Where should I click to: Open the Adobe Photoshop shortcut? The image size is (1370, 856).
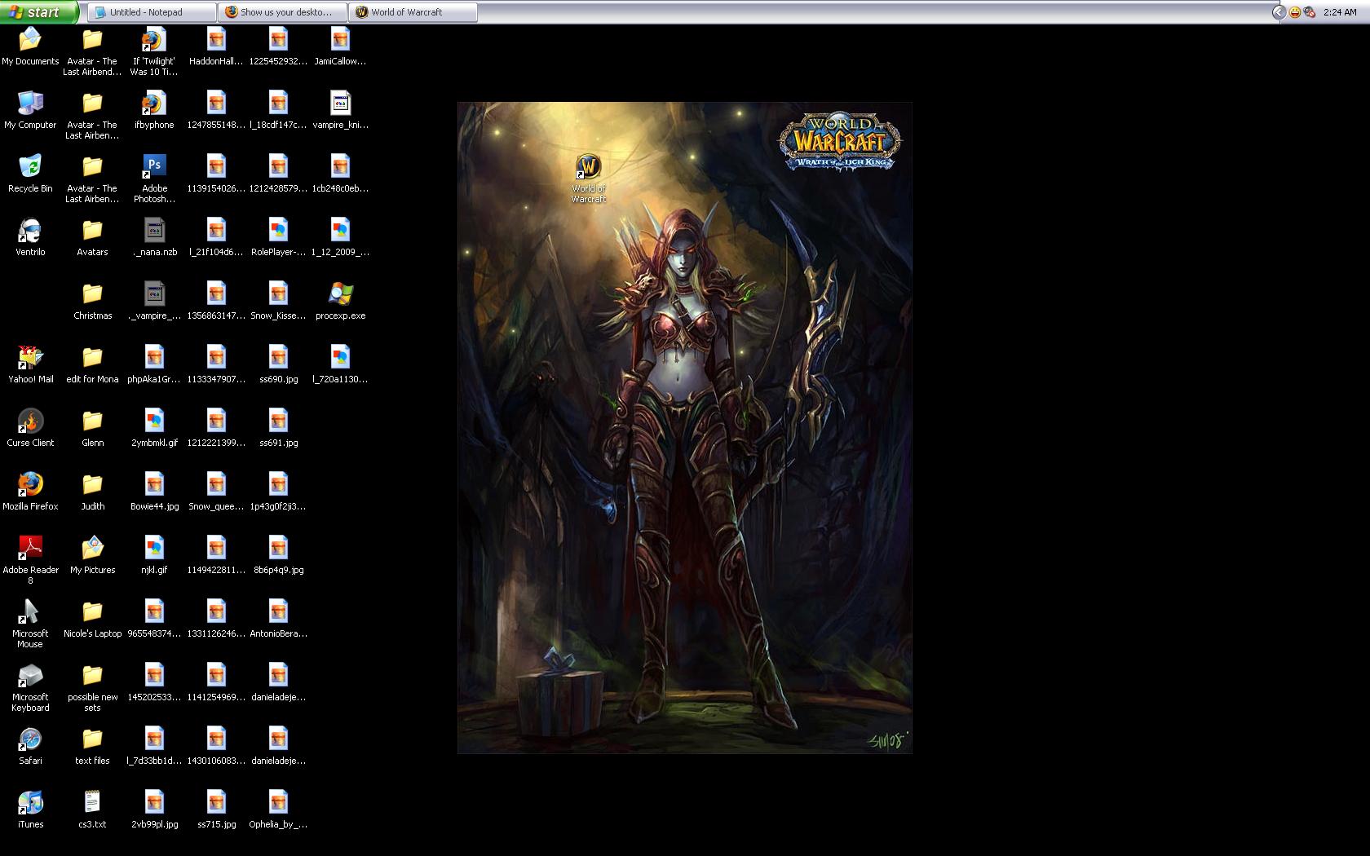coord(154,179)
